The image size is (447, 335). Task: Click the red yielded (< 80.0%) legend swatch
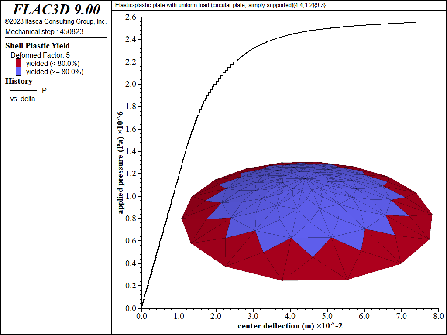click(19, 63)
